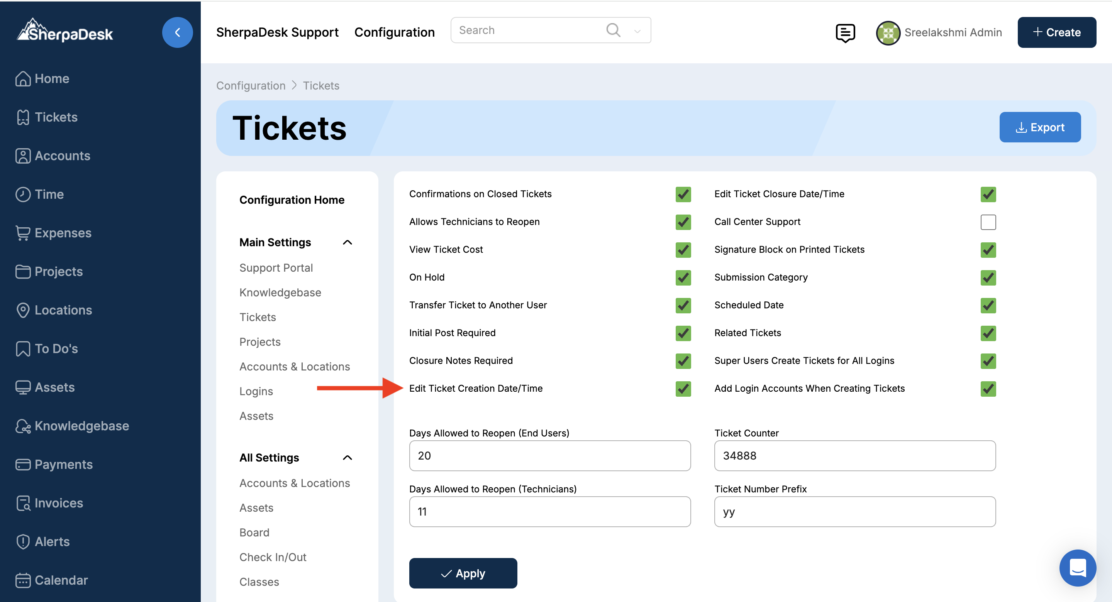Viewport: 1112px width, 602px height.
Task: Collapse the All Settings section
Action: [x=347, y=458]
